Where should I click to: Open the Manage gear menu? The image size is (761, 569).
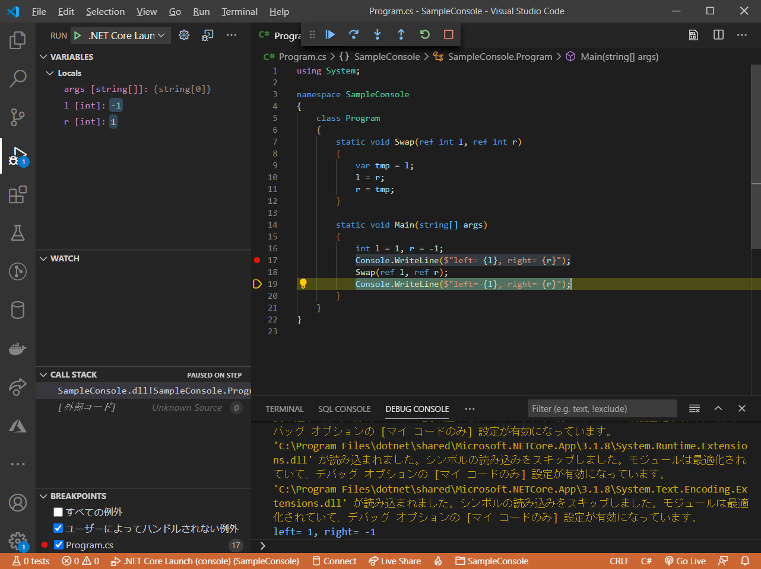18,541
